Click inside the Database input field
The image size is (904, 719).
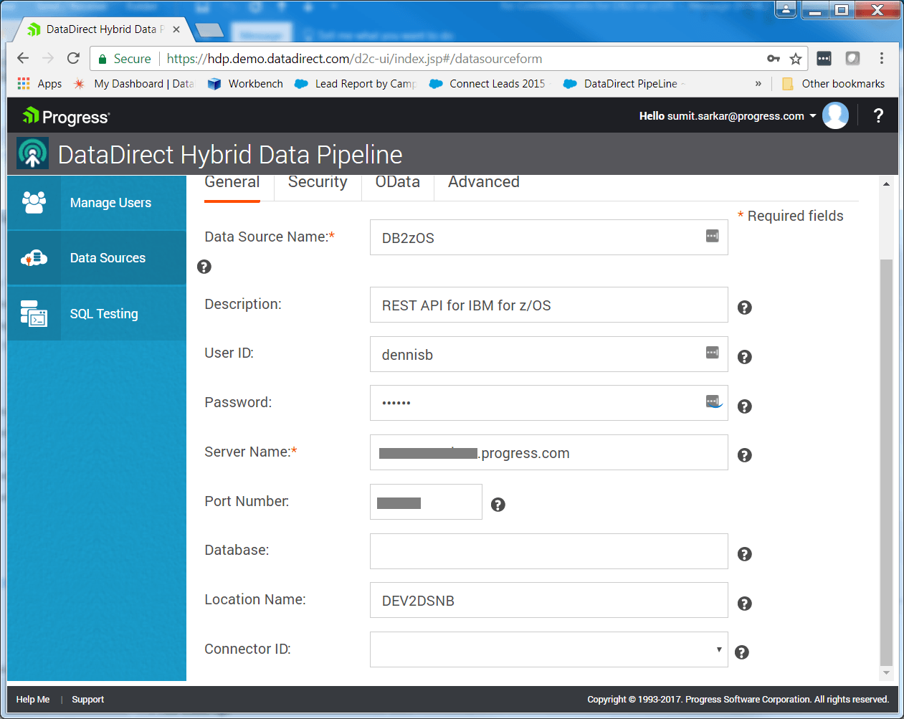[548, 551]
